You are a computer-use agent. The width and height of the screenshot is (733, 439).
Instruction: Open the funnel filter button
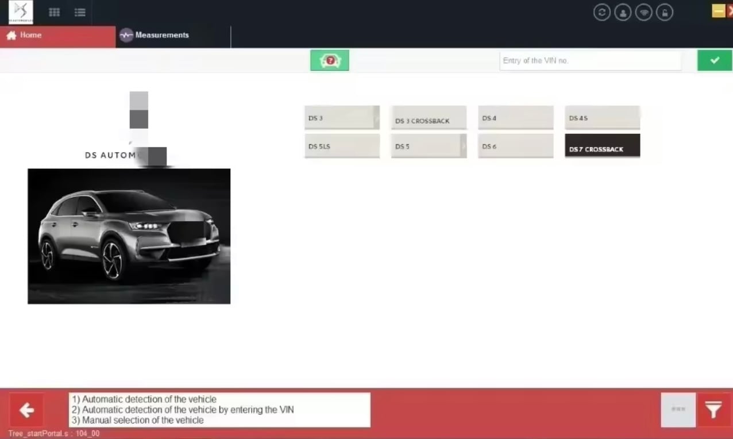coord(713,410)
